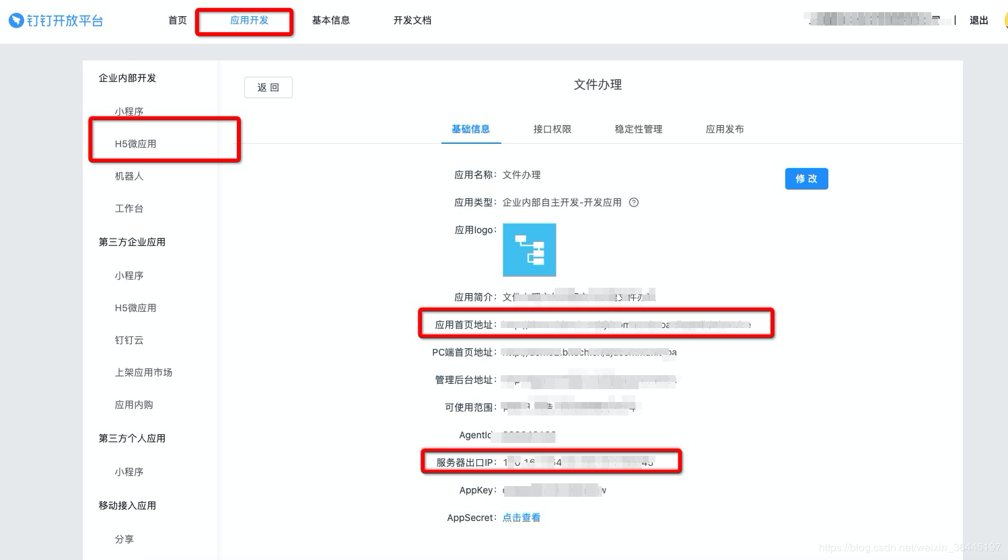1008x560 pixels.
Task: Click the 返回 back button
Action: 268,87
